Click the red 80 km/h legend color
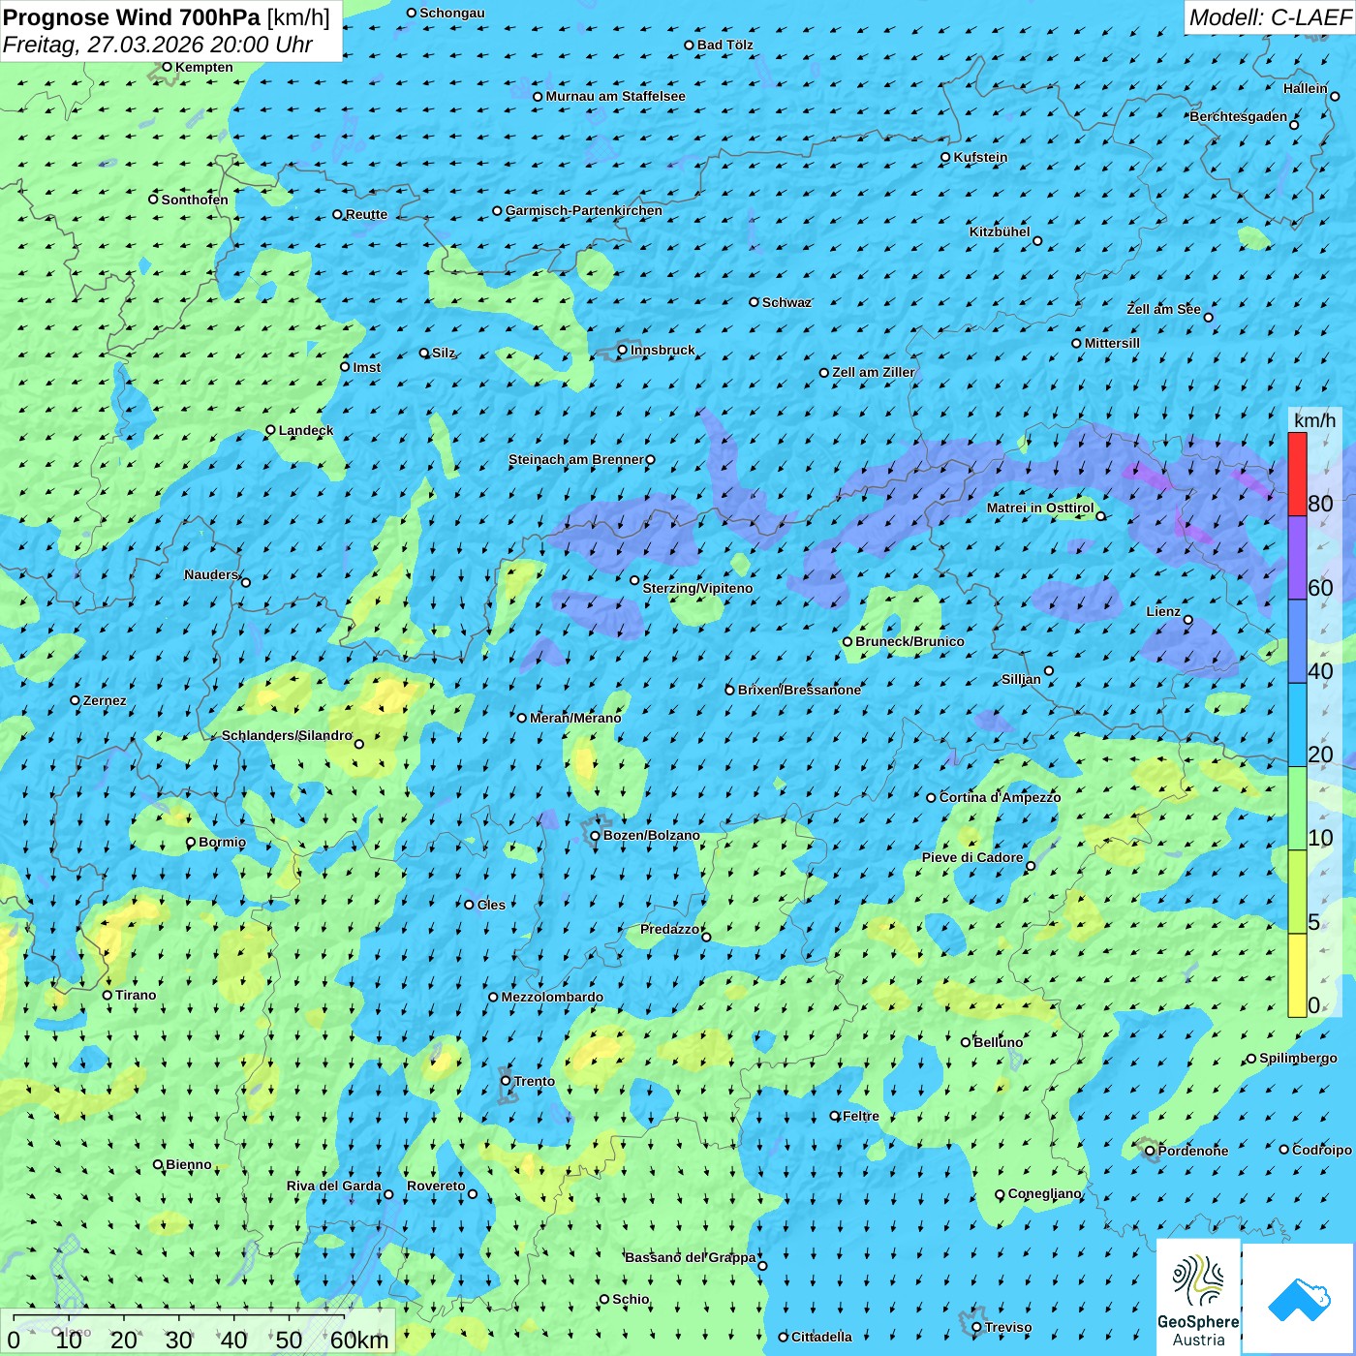The width and height of the screenshot is (1356, 1356). (1297, 474)
